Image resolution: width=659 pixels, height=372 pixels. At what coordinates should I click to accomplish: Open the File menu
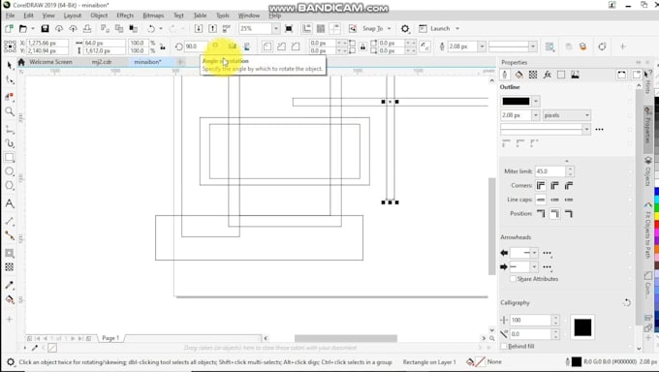[10, 15]
